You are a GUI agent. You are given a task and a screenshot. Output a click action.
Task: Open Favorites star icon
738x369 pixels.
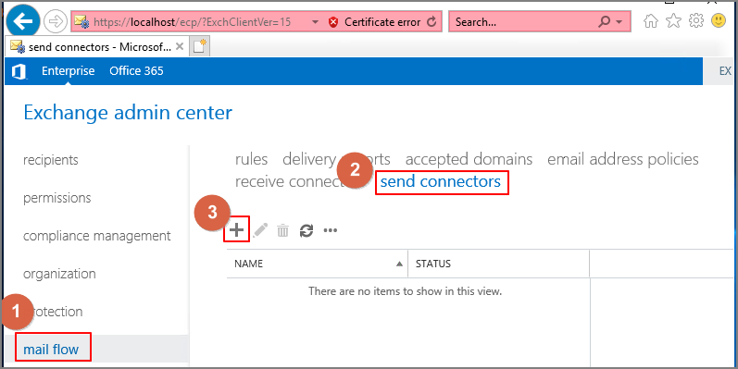tap(673, 20)
